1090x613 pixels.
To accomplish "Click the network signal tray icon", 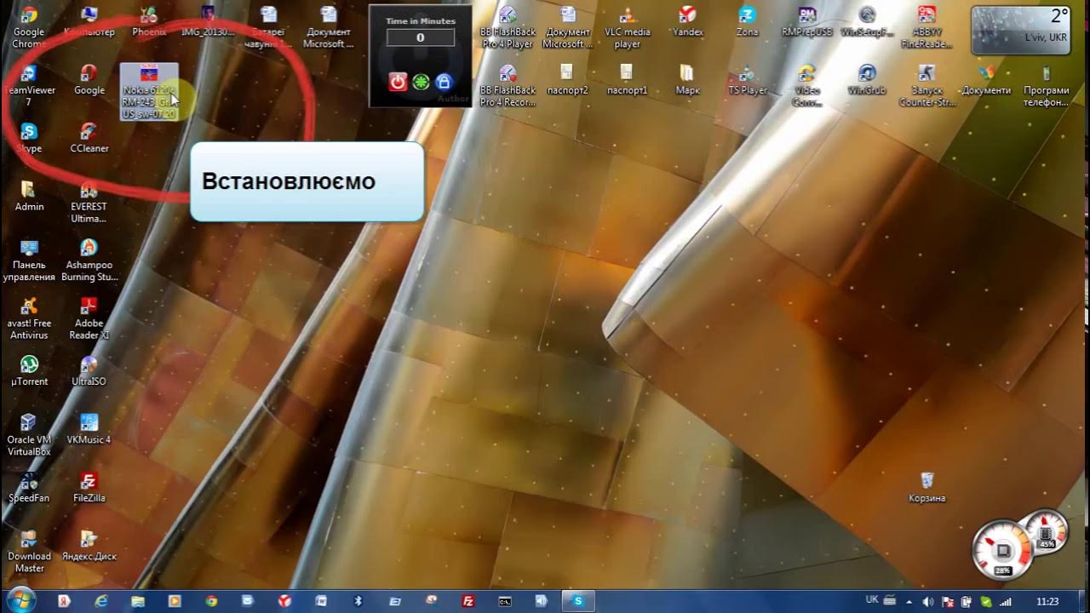I will (x=1006, y=601).
